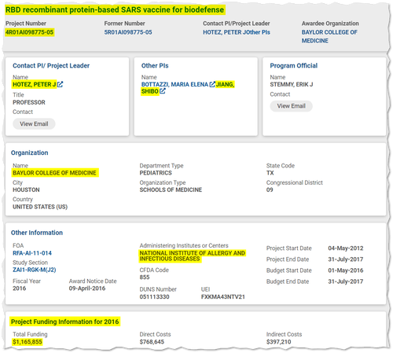Screen dimensions: 393x353
Task: Select HOTEZ, PETER J name in PI card
Action: click(35, 84)
